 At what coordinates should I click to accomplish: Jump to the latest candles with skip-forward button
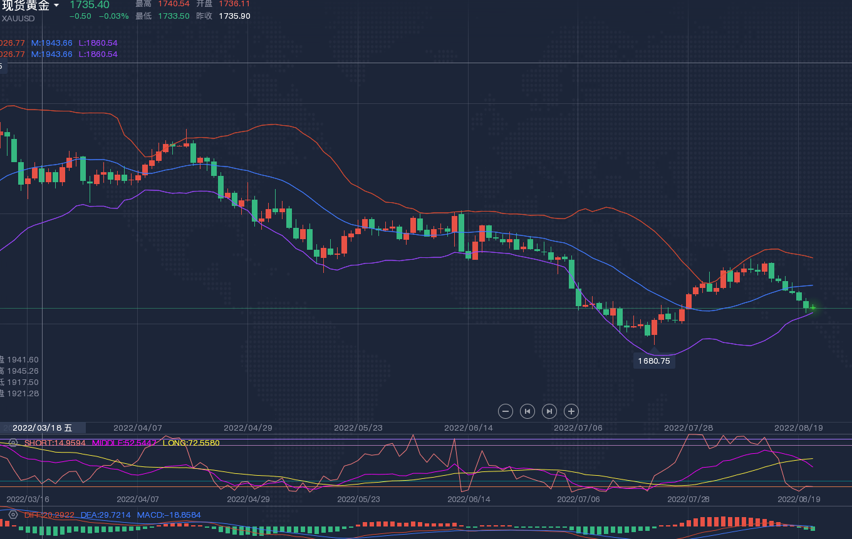point(549,411)
